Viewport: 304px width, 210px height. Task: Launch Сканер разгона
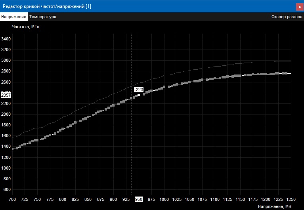tap(287, 17)
